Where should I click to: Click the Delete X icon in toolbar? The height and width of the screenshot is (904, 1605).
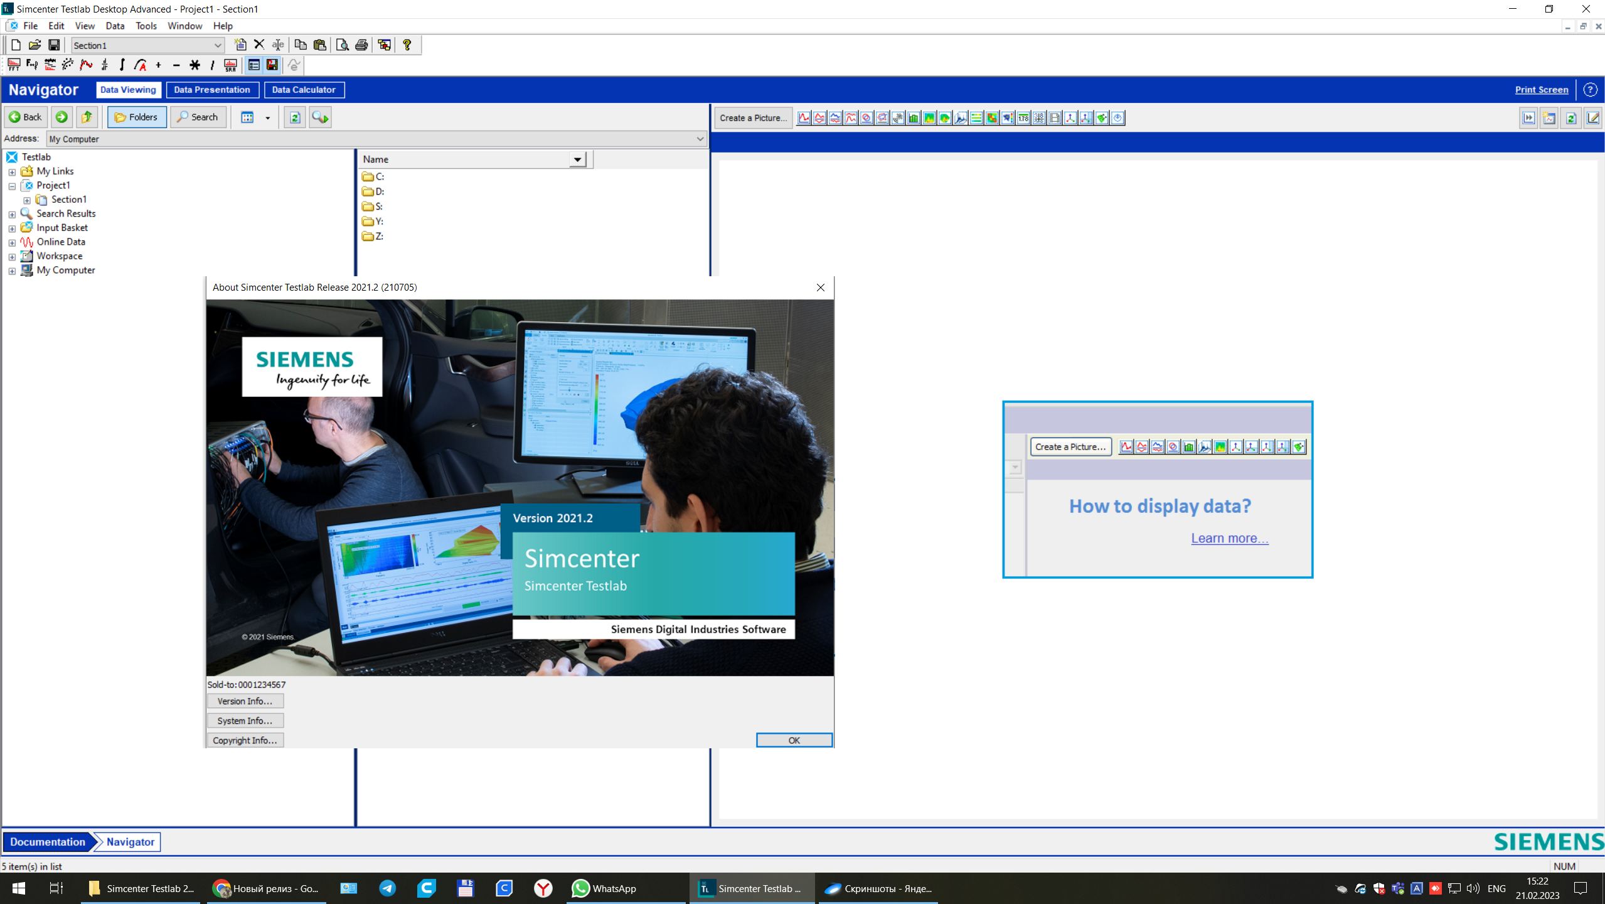[x=259, y=45]
